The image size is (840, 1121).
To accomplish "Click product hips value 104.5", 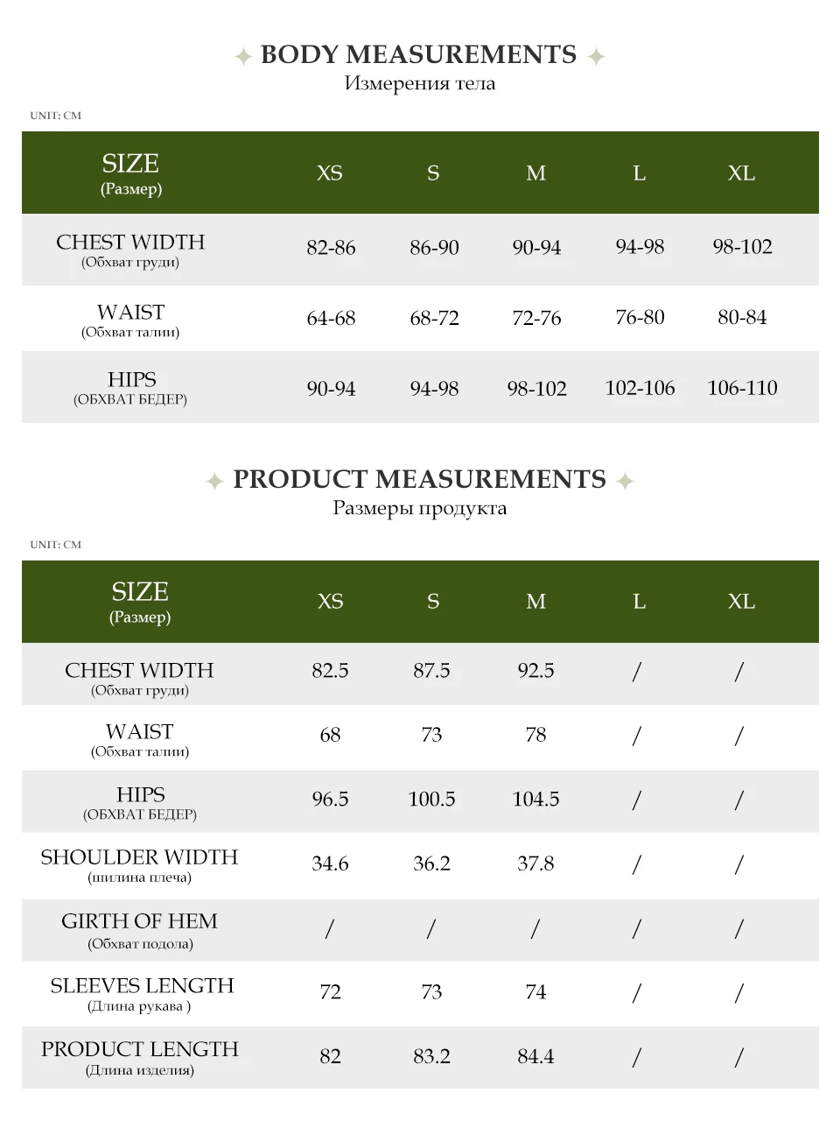I will pyautogui.click(x=535, y=799).
